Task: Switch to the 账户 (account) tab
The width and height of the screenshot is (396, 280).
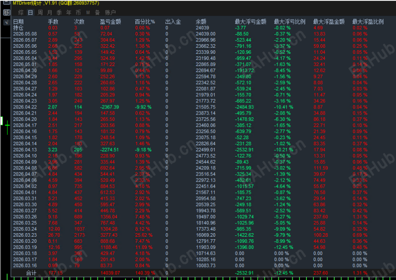Action: [110, 12]
